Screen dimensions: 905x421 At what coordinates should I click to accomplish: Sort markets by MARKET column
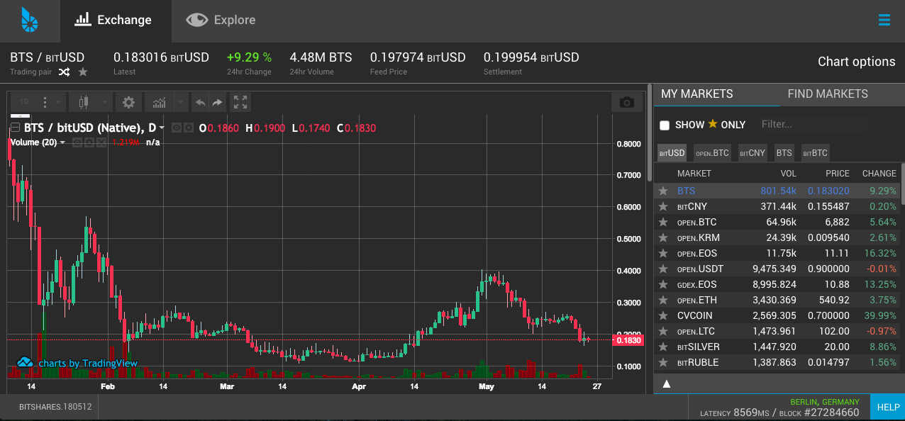click(694, 174)
